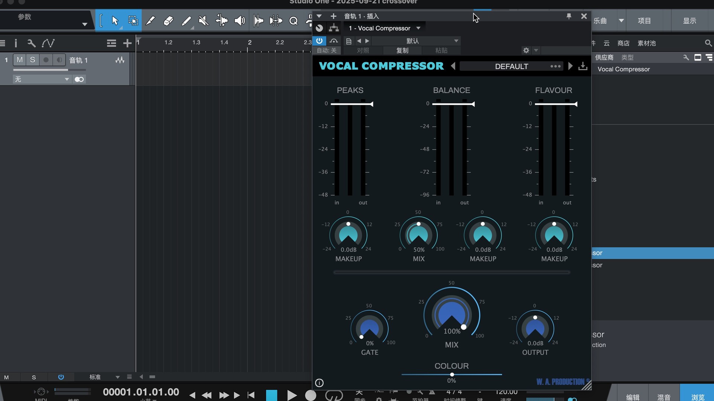Add a new track with plus icon
714x401 pixels.
127,43
